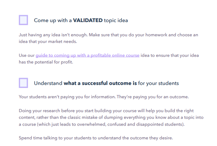217x146 pixels.
Task: Click the line starting "Doing your research before"
Action: coord(106,111)
